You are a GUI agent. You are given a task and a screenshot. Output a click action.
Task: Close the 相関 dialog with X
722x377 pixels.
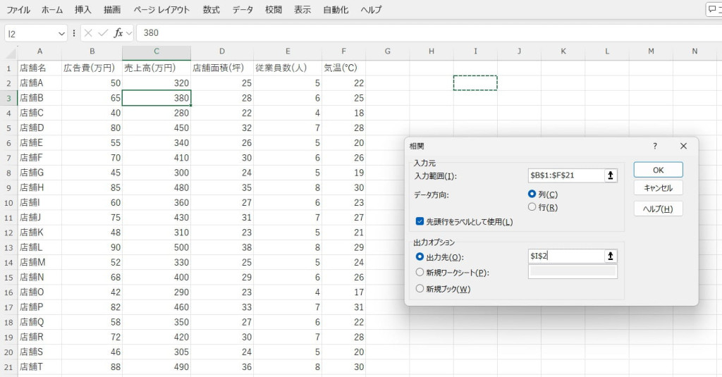pyautogui.click(x=683, y=146)
